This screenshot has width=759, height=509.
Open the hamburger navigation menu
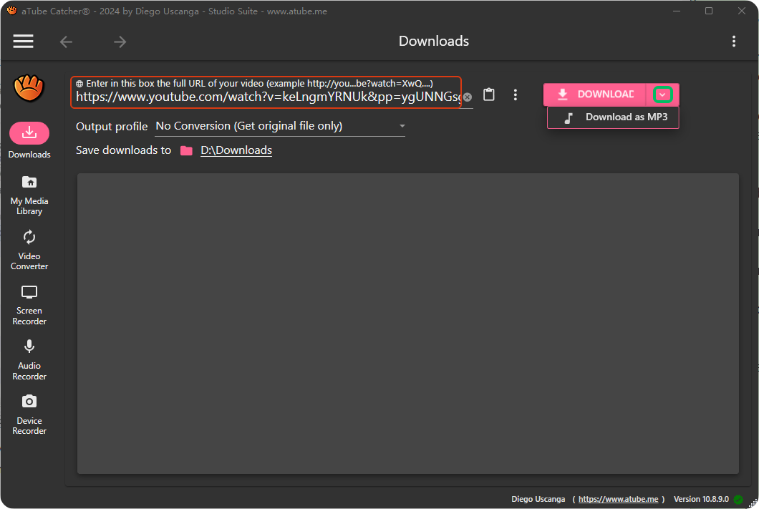pos(24,42)
